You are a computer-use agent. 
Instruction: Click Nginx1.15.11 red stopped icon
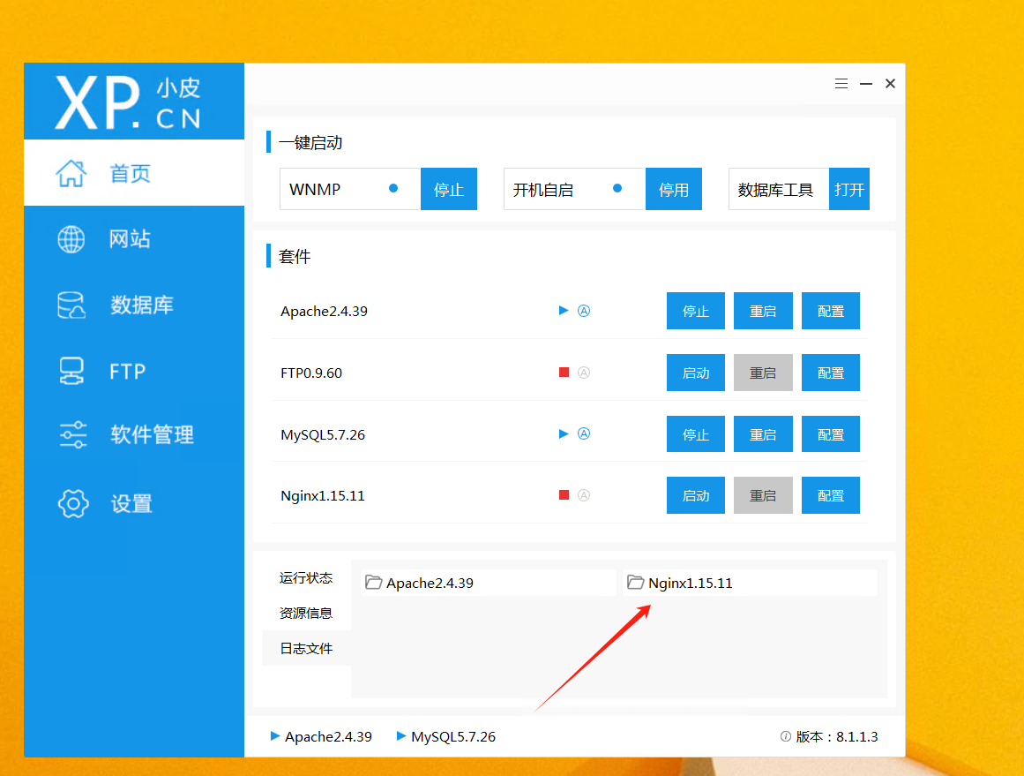(x=564, y=495)
